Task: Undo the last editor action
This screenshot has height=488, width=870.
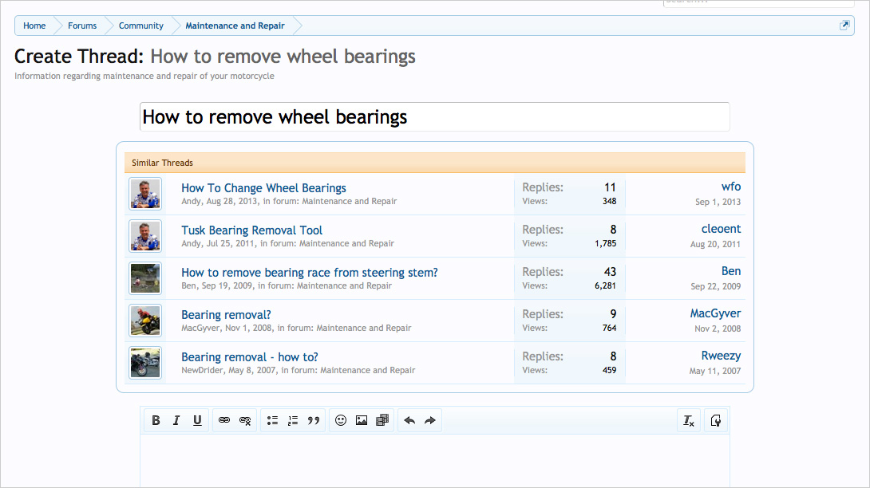Action: point(409,420)
